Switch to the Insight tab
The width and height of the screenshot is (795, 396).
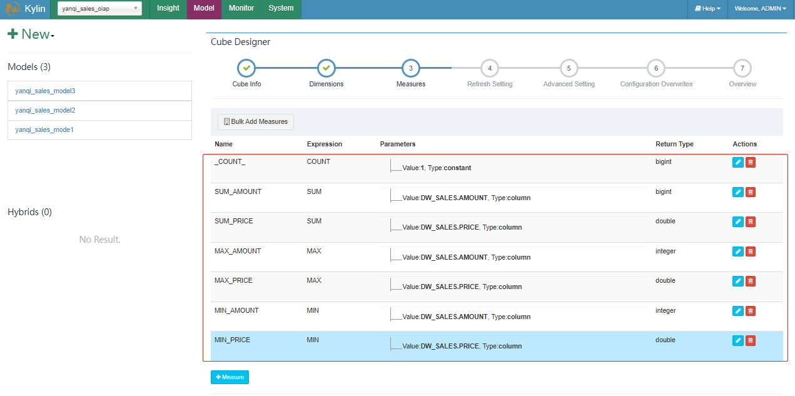(x=168, y=9)
